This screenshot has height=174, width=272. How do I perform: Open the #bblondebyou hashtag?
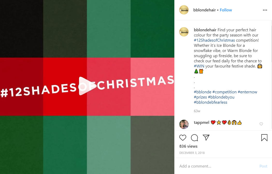click(221, 97)
